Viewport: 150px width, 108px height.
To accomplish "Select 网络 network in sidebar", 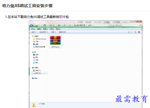I will point(34,78).
